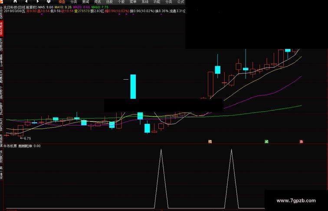
Task: Click the MA10: 9.26 indicator label
Action: tap(63, 7)
